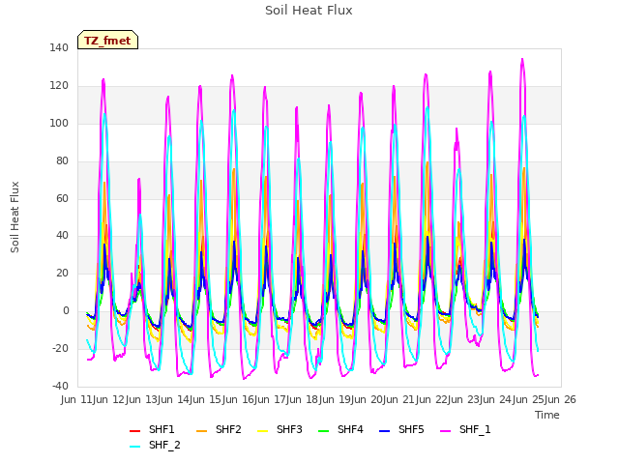Image resolution: width=619 pixels, height=464 pixels.
Task: Click the Soil Heat Flux chart title
Action: tap(309, 10)
